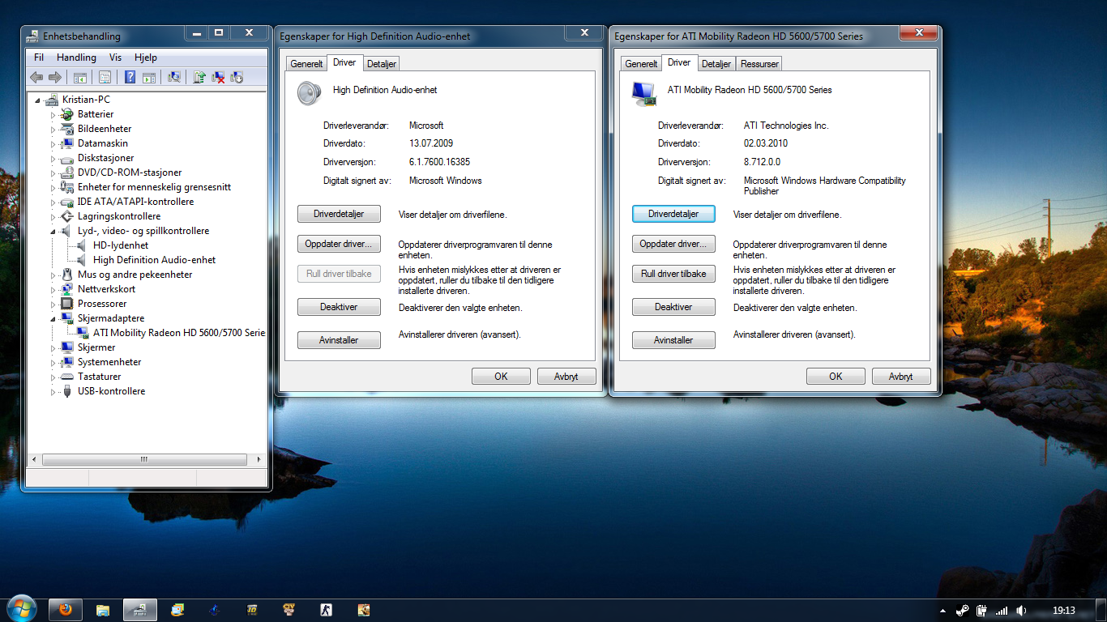Click the speaker icon beside High Definition Audio-enhet
This screenshot has height=622, width=1107.
pos(310,93)
